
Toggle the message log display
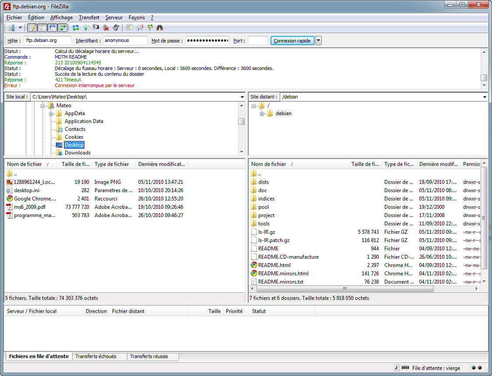coord(33,27)
